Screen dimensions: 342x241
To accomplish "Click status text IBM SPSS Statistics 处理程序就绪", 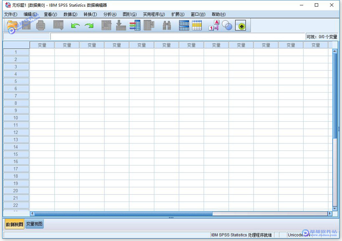I will click(x=241, y=235).
